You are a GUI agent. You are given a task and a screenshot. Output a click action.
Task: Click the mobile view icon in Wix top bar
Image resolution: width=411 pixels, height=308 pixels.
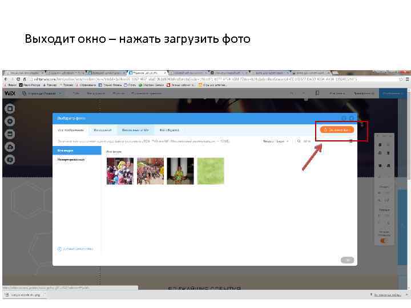pyautogui.click(x=317, y=93)
